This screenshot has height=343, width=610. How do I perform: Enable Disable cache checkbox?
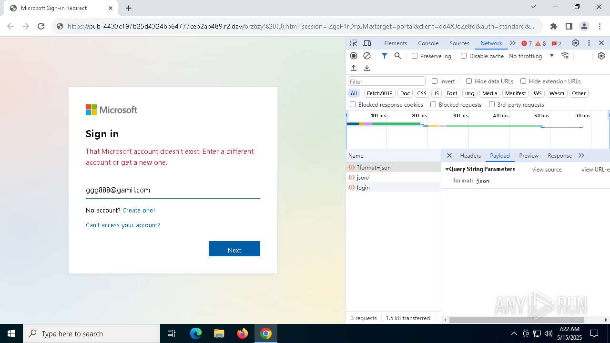(464, 56)
